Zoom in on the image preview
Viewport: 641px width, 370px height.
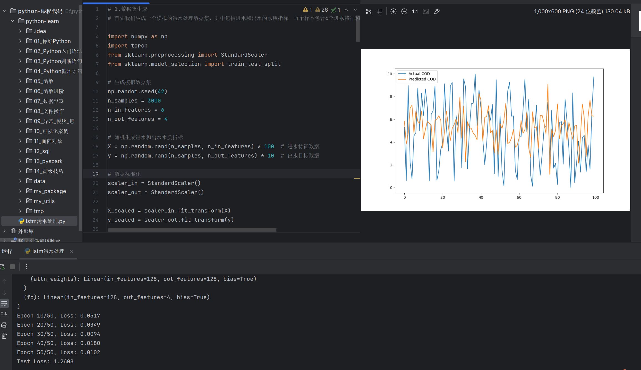393,11
